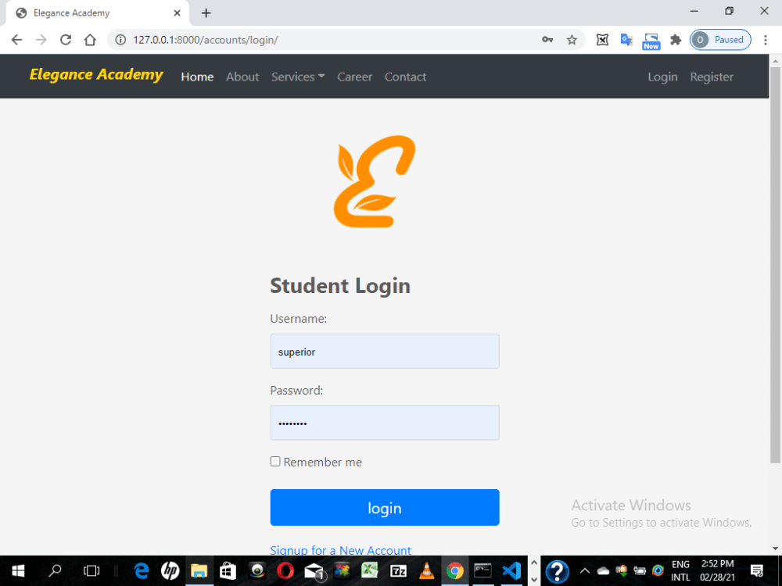Click the key icon in the address bar
Viewport: 782px width, 586px height.
coord(547,40)
